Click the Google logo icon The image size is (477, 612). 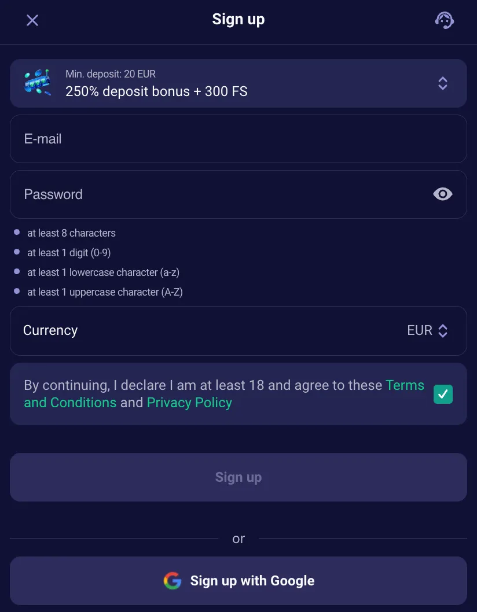click(173, 581)
